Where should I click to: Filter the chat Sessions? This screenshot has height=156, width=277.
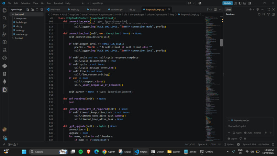tap(268, 14)
